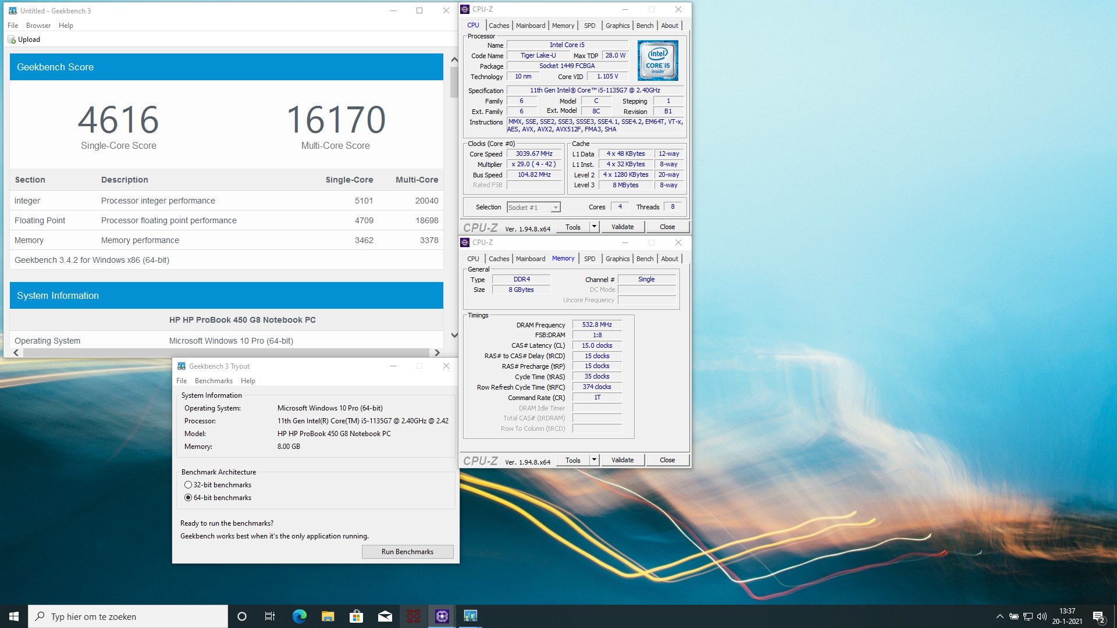
Task: Switch to Bench tab in lower CPU-Z
Action: [645, 259]
